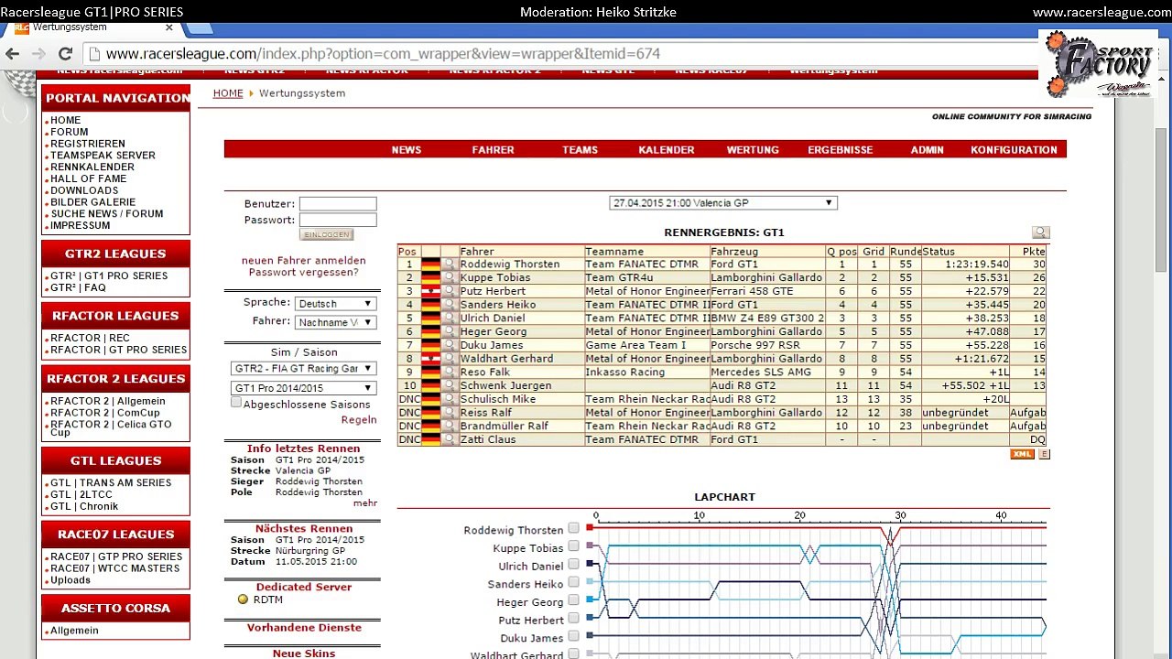Image resolution: width=1172 pixels, height=659 pixels.
Task: Open the WERTUNG menu item
Action: pyautogui.click(x=753, y=150)
